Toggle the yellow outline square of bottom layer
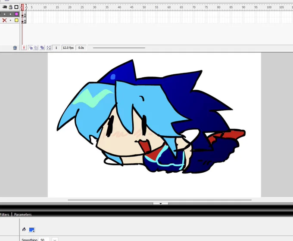The height and width of the screenshot is (241, 293). point(16,20)
